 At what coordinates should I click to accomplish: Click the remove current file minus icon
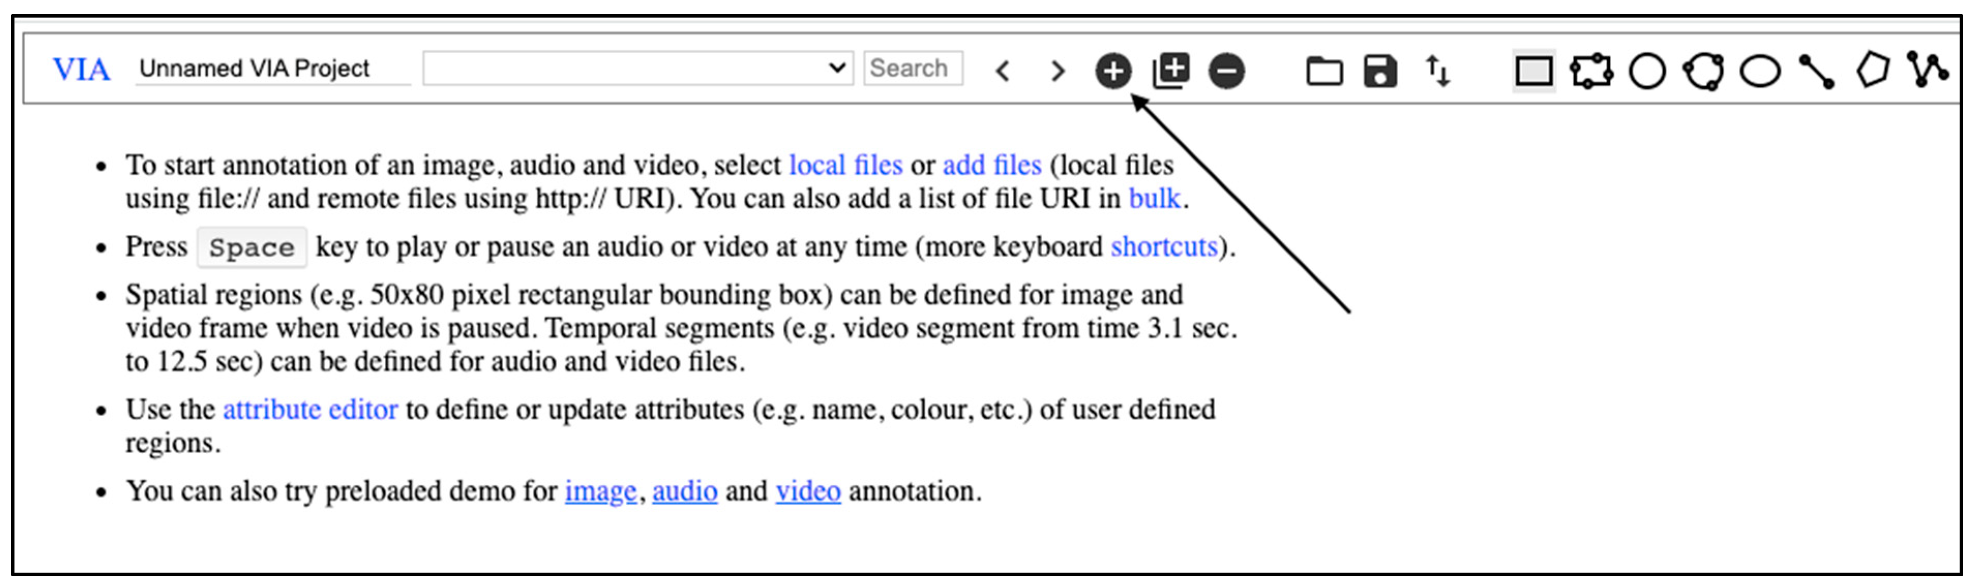pyautogui.click(x=1227, y=71)
